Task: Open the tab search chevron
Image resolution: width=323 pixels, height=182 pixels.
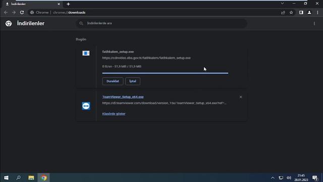Action: click(282, 4)
